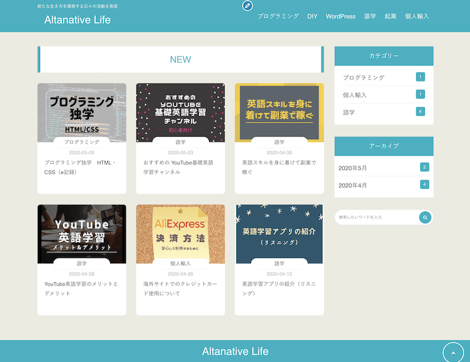Open the 2020年5月 archive link
This screenshot has height=362, width=470.
(352, 168)
